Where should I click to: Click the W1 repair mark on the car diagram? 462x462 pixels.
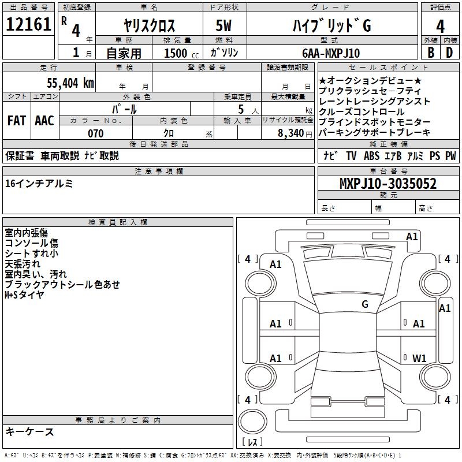pos(419,359)
